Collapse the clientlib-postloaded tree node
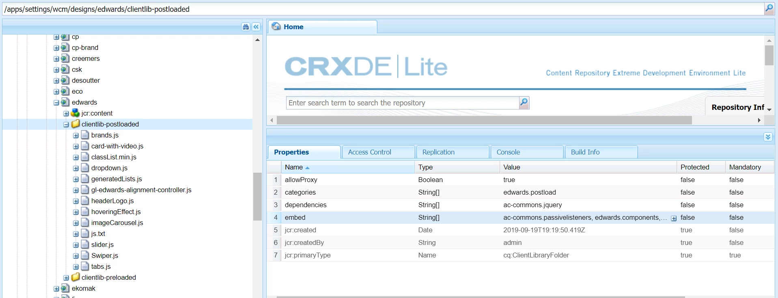The height and width of the screenshot is (298, 778). [x=66, y=124]
